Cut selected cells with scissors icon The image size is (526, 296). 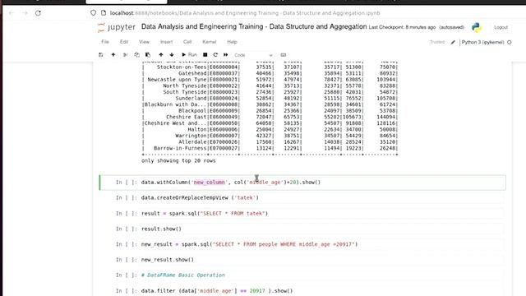pyautogui.click(x=126, y=55)
